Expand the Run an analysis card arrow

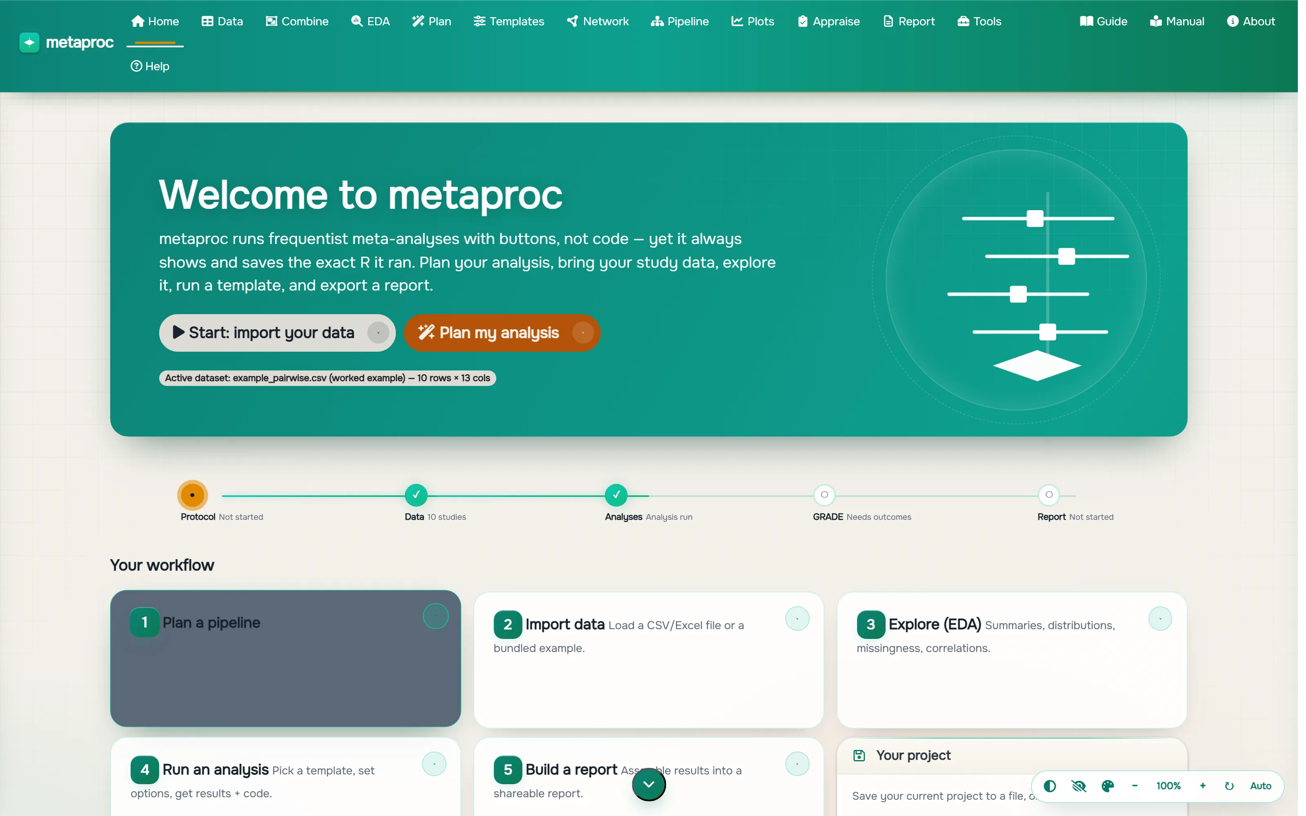pyautogui.click(x=434, y=764)
